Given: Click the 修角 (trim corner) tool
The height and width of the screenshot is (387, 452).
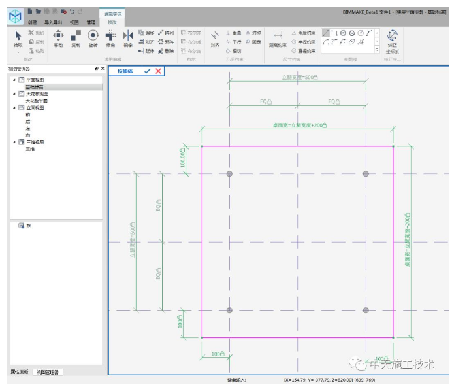Looking at the screenshot, I should point(110,39).
